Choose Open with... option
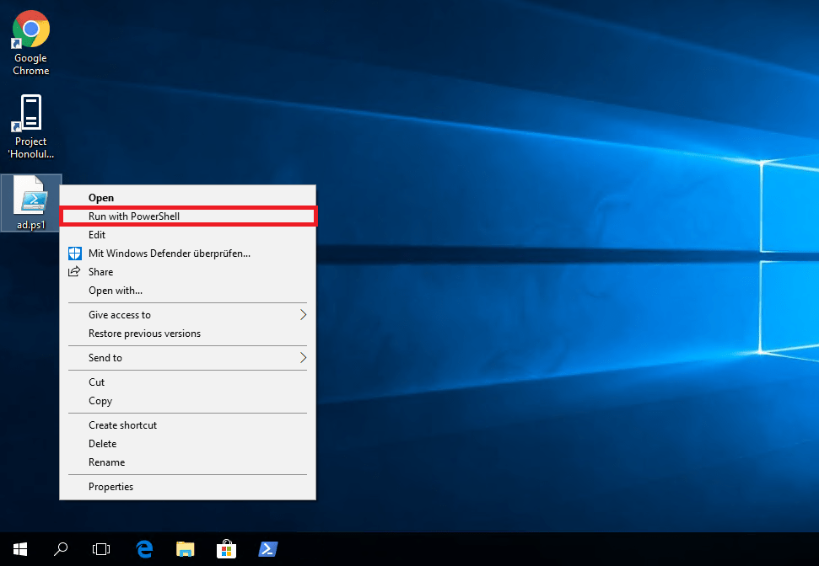This screenshot has height=566, width=819. 115,291
